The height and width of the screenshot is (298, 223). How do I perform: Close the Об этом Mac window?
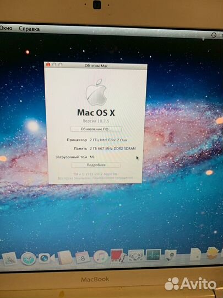[x=48, y=65]
